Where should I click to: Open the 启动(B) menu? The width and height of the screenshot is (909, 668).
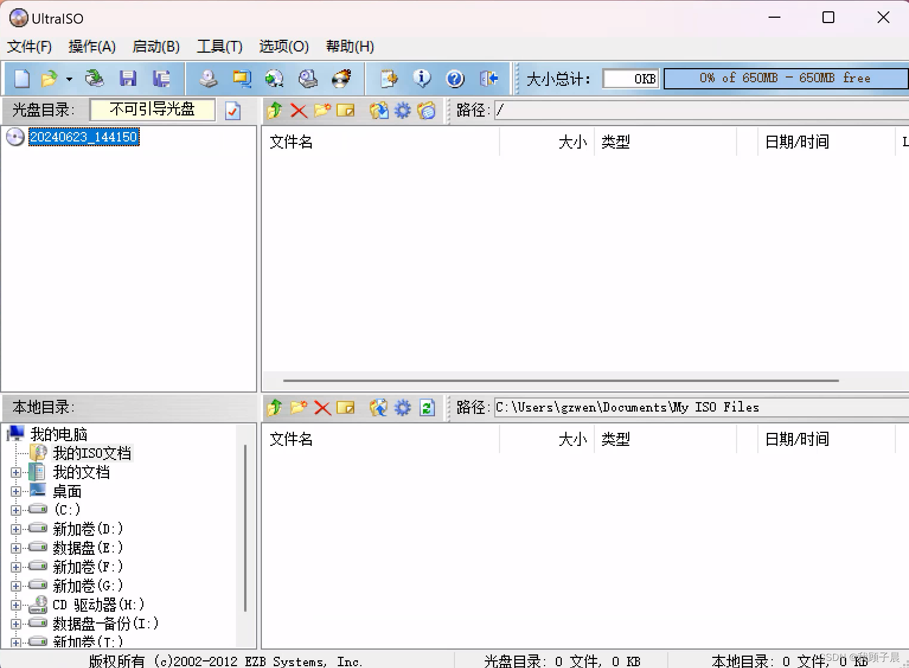pos(156,46)
